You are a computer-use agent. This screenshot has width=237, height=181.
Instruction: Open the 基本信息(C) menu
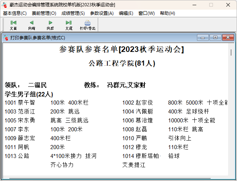pyautogui.click(x=15, y=13)
